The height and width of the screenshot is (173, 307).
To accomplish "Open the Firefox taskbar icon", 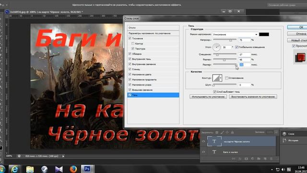I will click(x=73, y=169).
